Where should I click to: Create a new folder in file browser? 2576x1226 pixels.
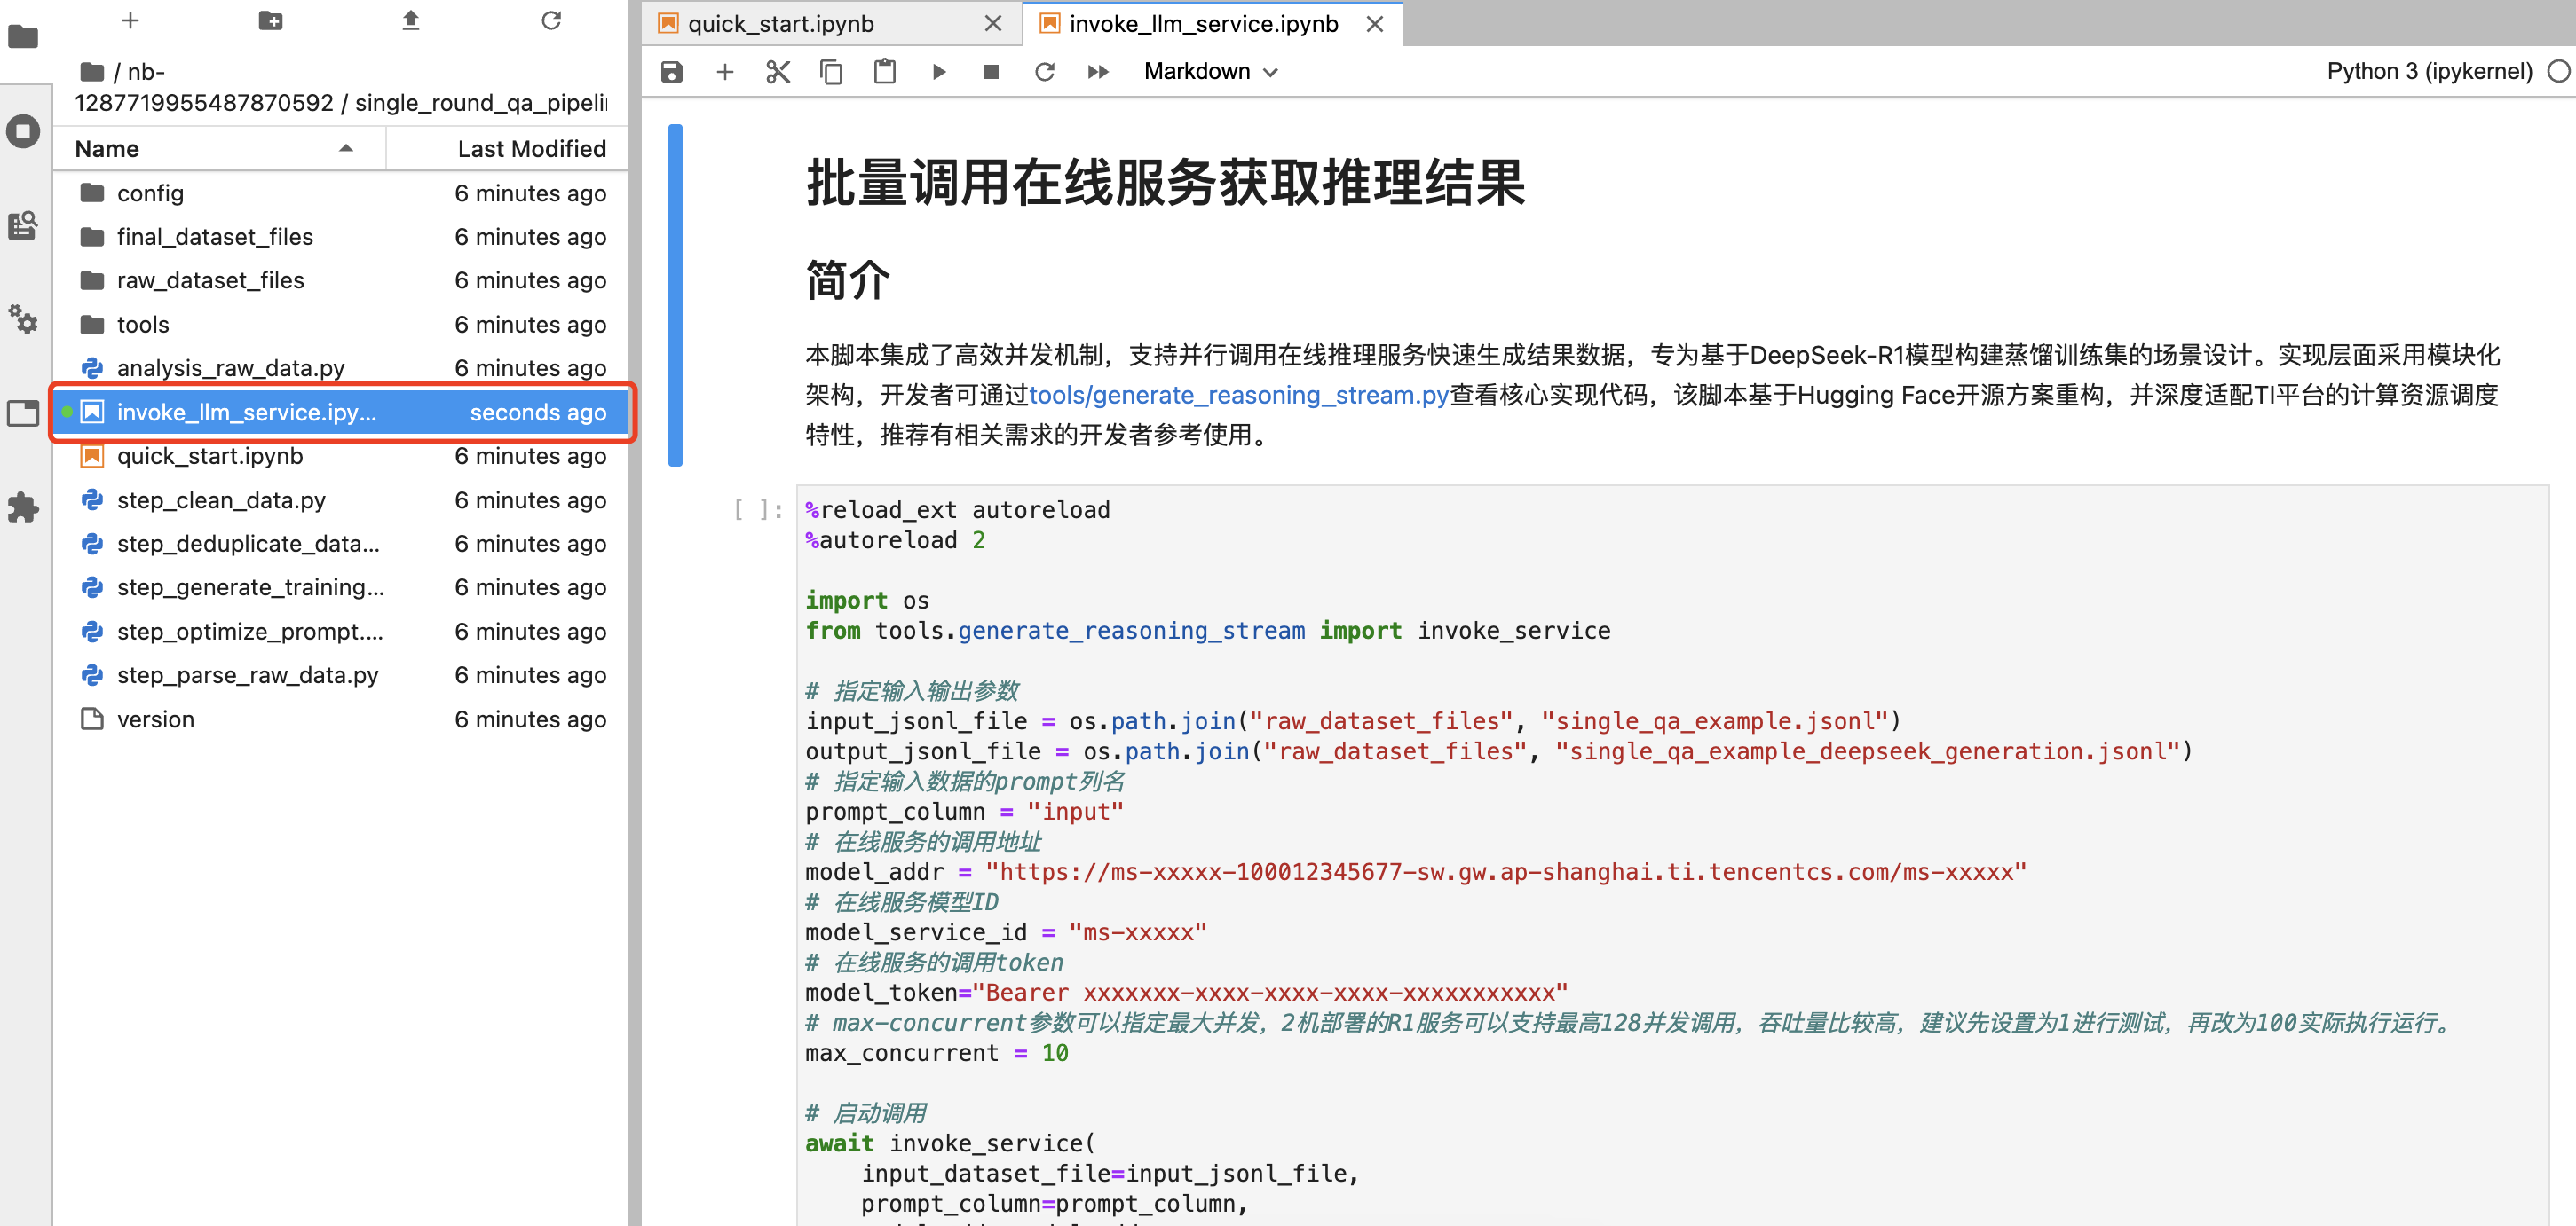[270, 21]
